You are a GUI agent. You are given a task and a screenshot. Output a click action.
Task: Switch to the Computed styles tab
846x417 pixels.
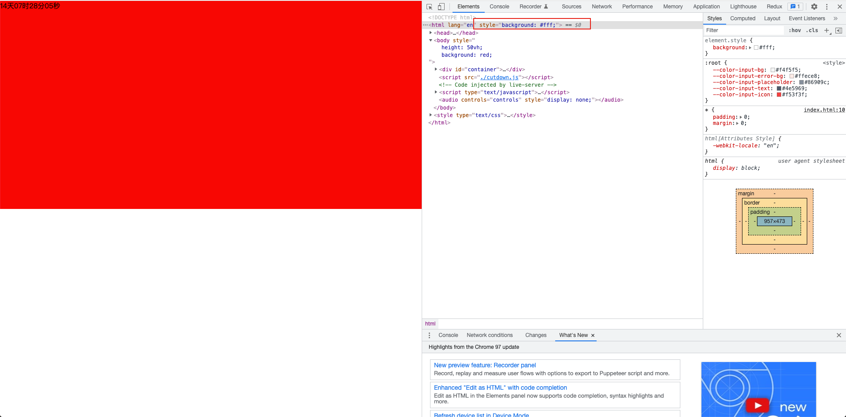click(x=742, y=18)
